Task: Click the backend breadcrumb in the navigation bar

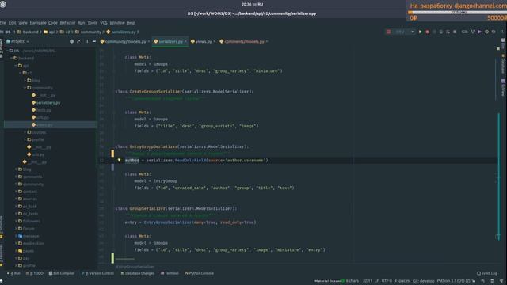Action: coord(31,32)
